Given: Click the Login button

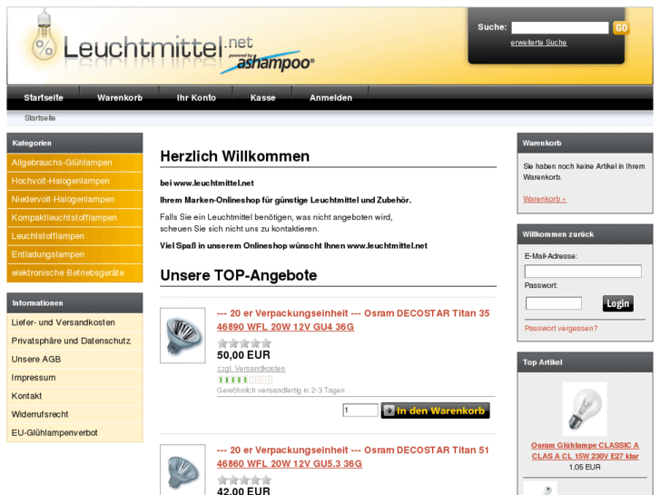Looking at the screenshot, I should [617, 303].
